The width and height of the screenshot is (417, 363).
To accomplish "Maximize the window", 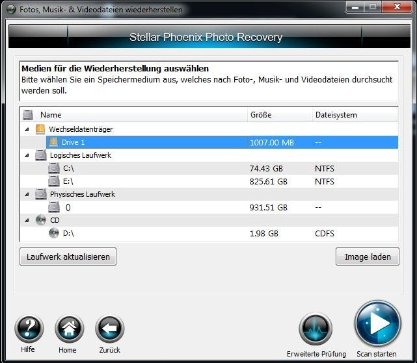I will pos(373,7).
